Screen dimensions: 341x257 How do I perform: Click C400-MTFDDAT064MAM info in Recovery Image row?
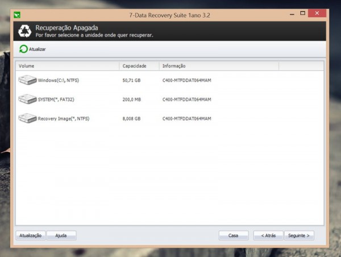[186, 119]
